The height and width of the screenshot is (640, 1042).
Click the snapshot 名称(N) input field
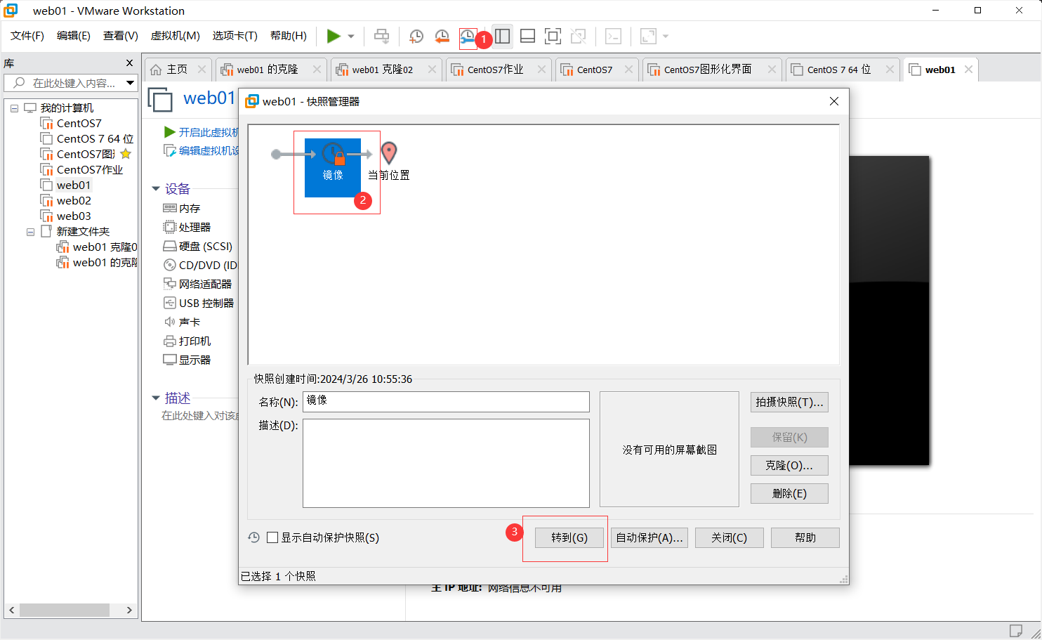pos(446,402)
